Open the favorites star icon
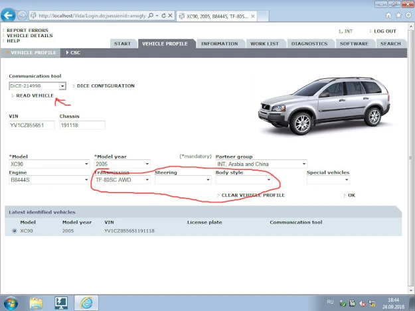 [398, 15]
